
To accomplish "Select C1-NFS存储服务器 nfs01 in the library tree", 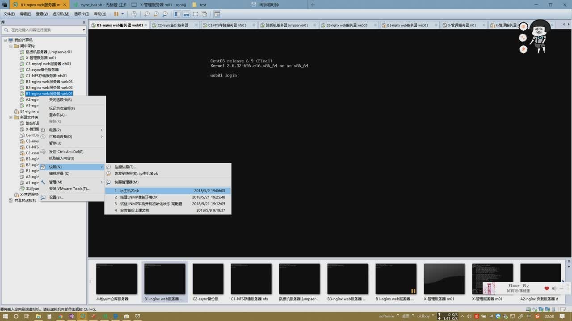I will click(46, 76).
